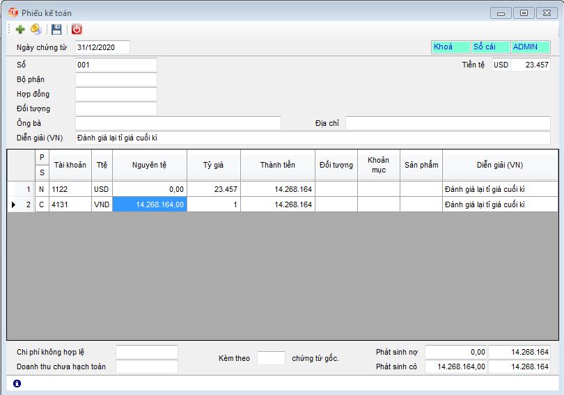Click the app logo in title bar

[x=13, y=13]
